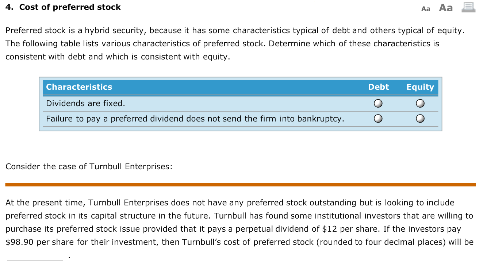Select Debt for the bankruptcy characteristic row
The image size is (487, 278).
378,118
